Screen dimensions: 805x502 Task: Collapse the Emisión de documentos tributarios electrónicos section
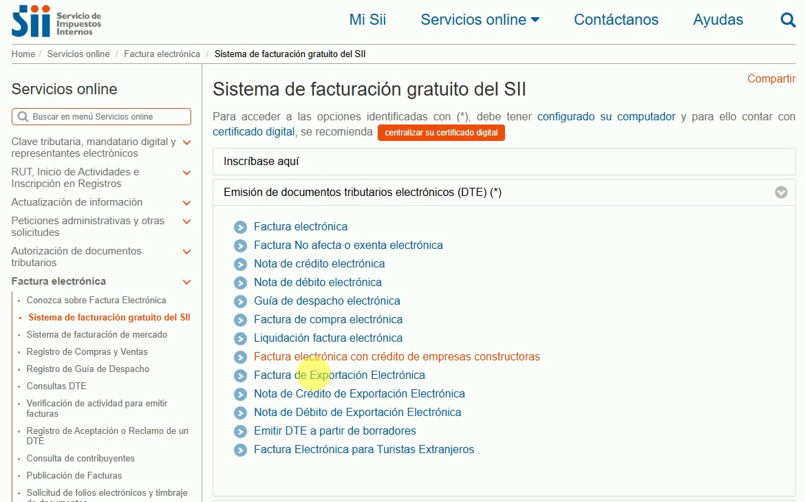781,193
